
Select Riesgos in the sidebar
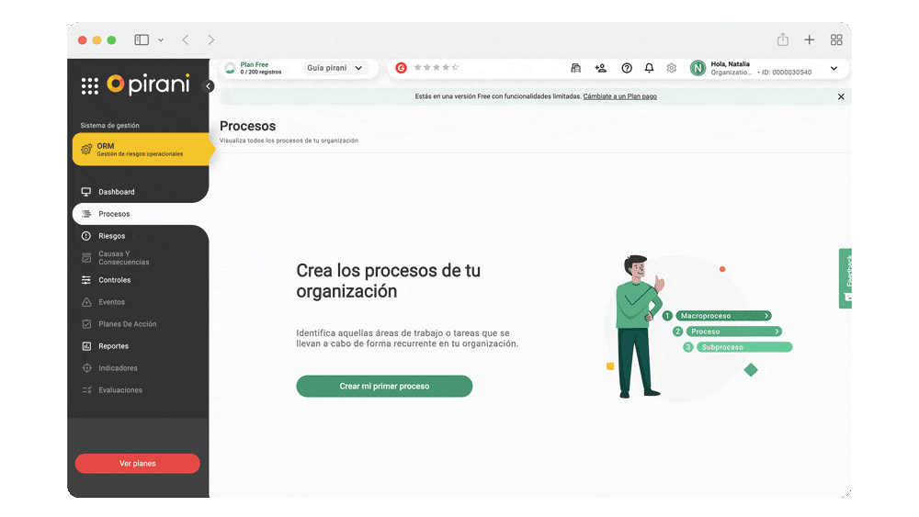pyautogui.click(x=111, y=236)
